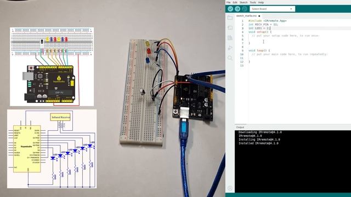Click the int LED1 = 2 line

click(x=259, y=28)
